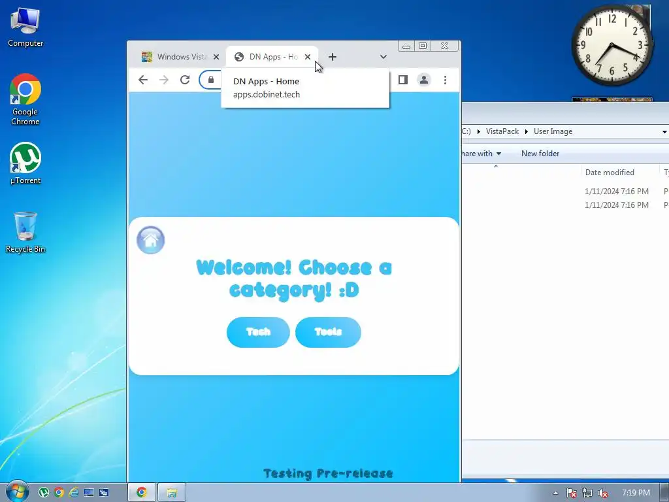The image size is (669, 502).
Task: Click Show Desktop quick launch icon
Action: point(89,493)
